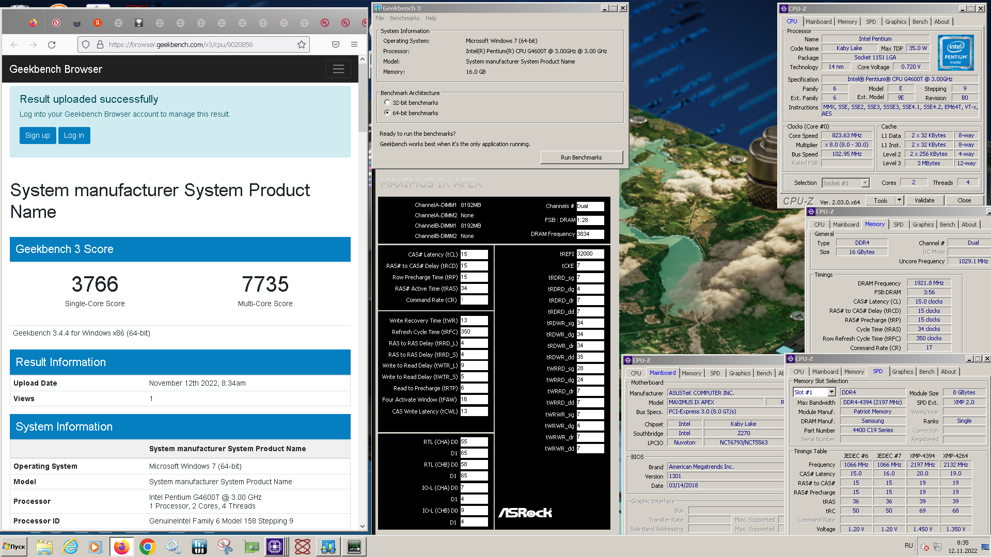Open Windows Explorer from taskbar
The width and height of the screenshot is (991, 557).
[x=44, y=547]
